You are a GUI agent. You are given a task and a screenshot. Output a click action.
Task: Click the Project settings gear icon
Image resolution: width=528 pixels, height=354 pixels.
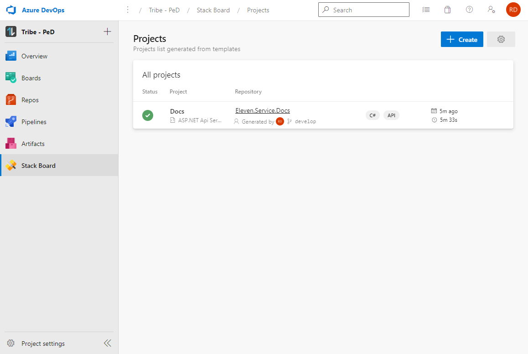click(x=11, y=343)
